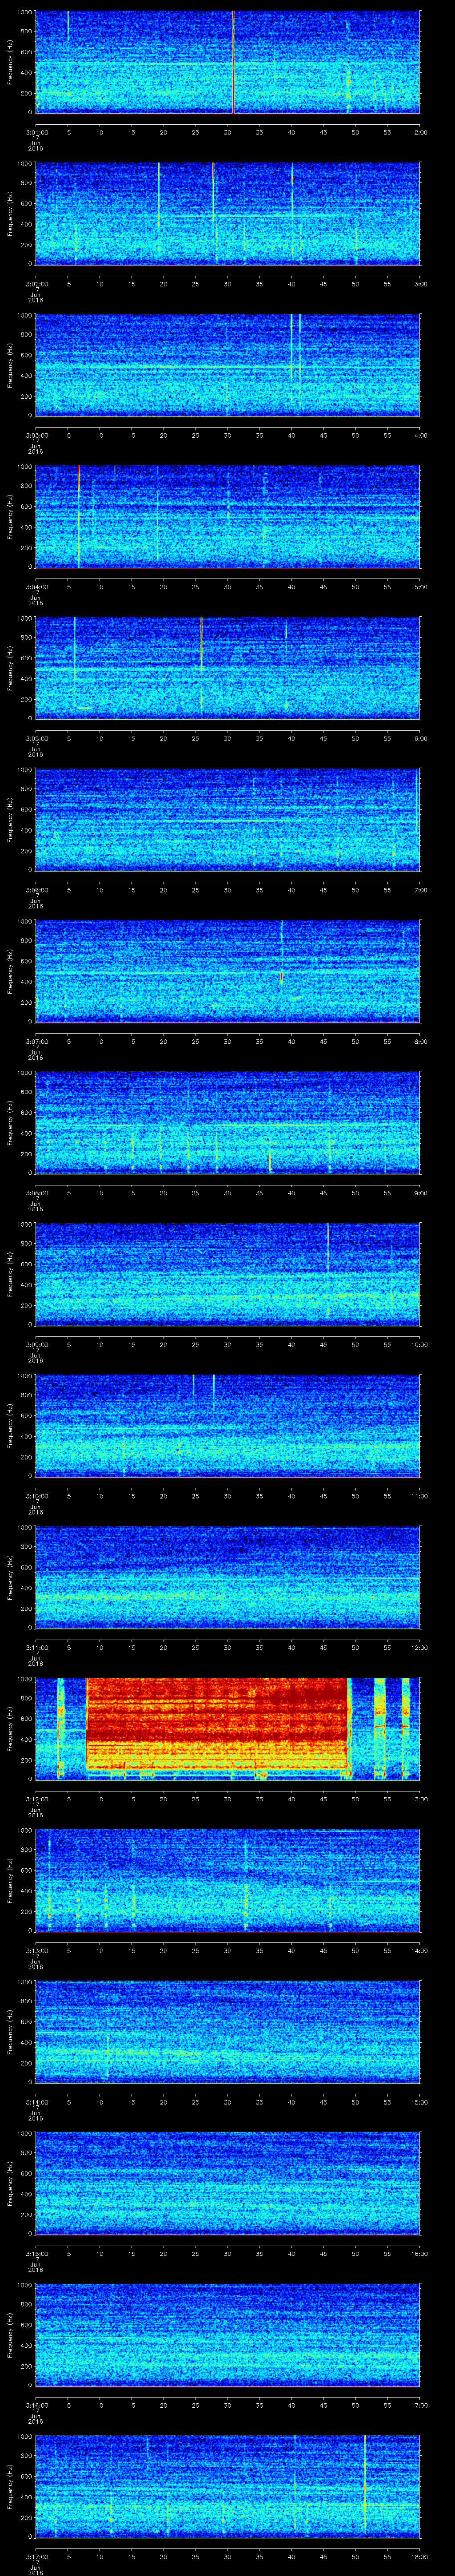Click the "3:12:00" start time label

coord(36,1798)
